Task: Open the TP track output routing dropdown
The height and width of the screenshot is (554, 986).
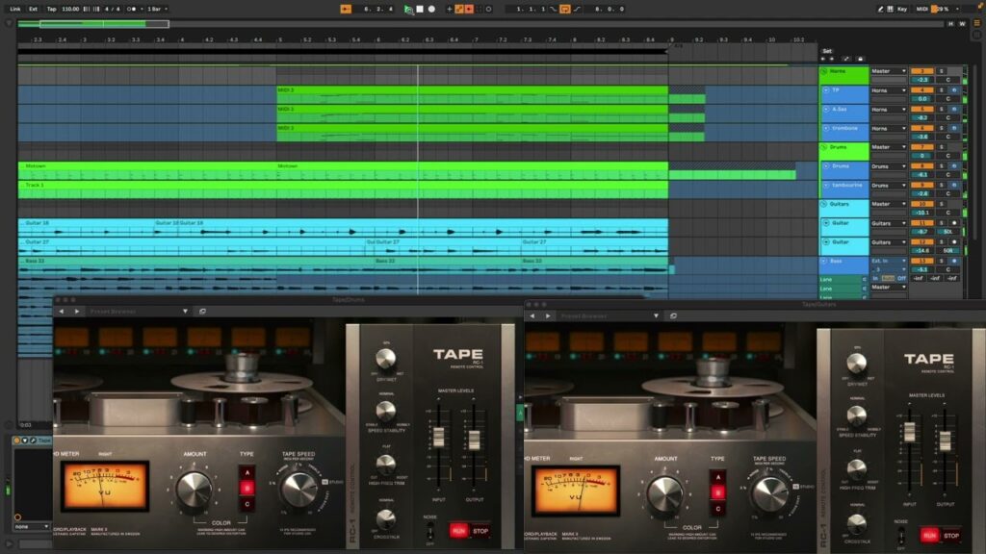Action: click(889, 90)
